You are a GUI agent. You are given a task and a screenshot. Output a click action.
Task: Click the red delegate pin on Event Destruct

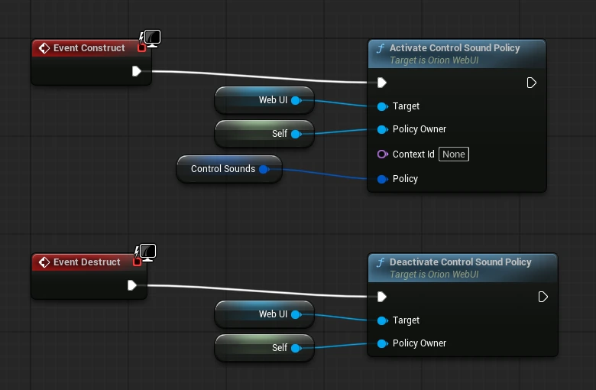pyautogui.click(x=138, y=262)
